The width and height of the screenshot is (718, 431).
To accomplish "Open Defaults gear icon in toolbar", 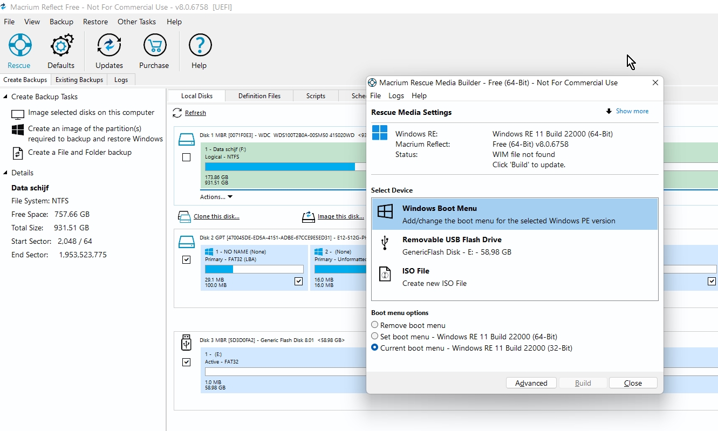I will [61, 46].
